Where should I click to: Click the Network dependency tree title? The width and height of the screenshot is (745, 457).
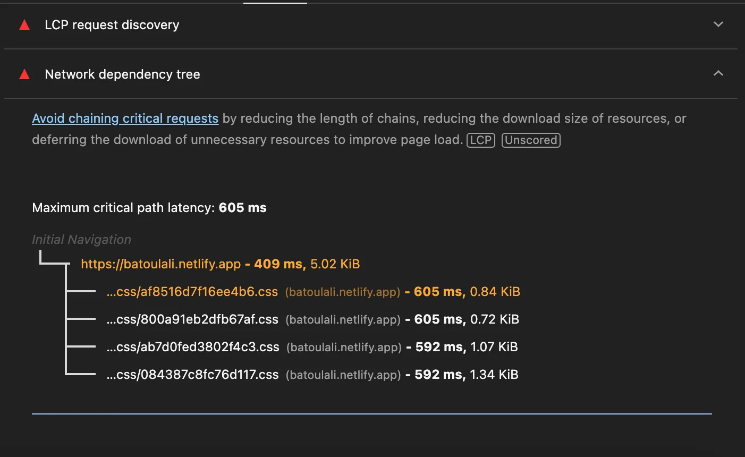click(122, 74)
